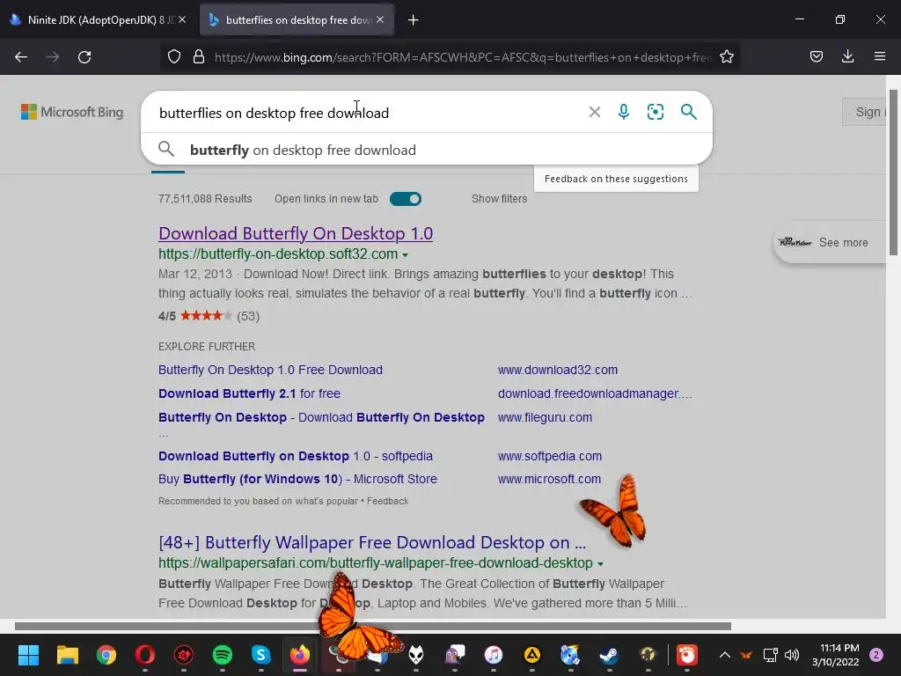Switch to Firefox taskbar icon

click(x=299, y=655)
